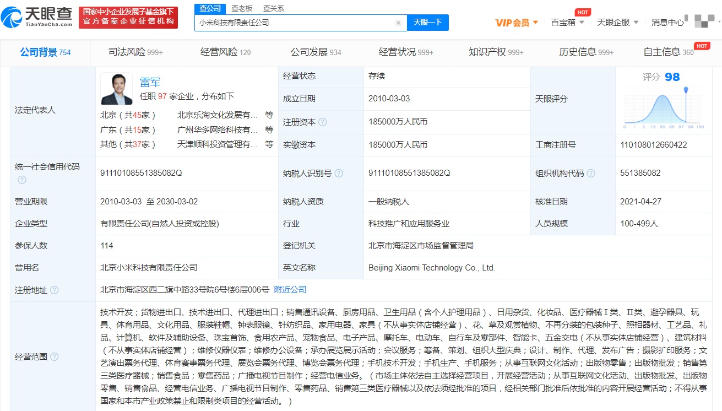The width and height of the screenshot is (722, 411).
Task: Select company type 有限责任公司(自然人投资或控股)
Action: coord(160,224)
